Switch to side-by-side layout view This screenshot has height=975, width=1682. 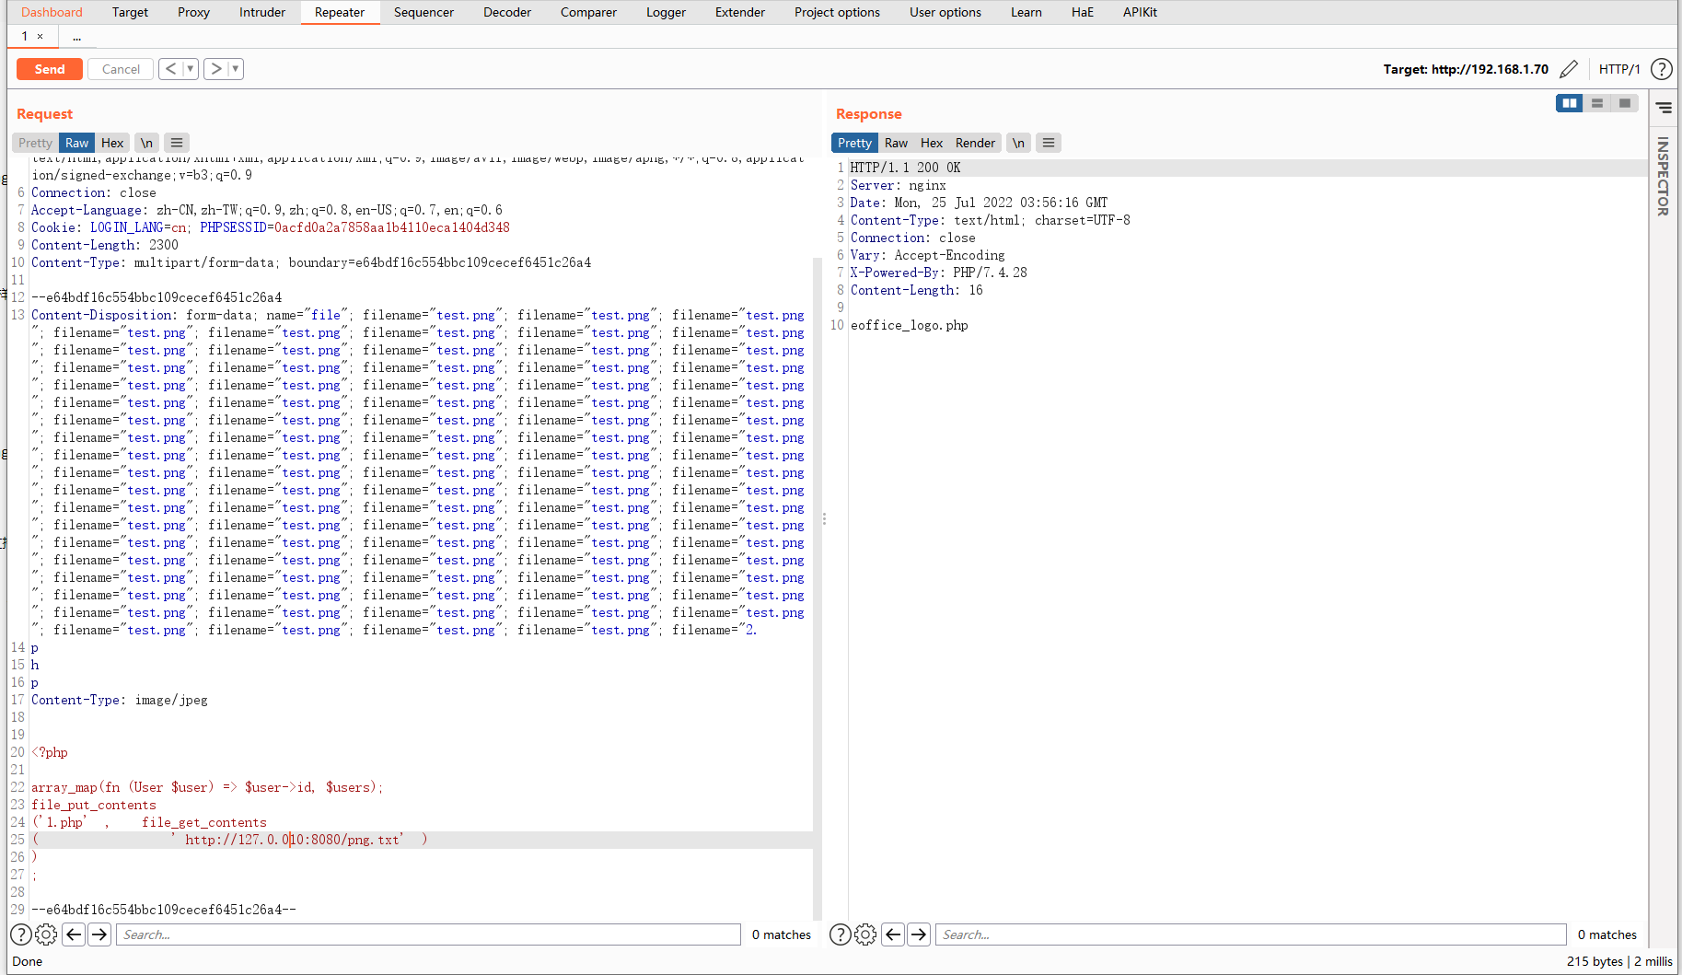coord(1570,103)
